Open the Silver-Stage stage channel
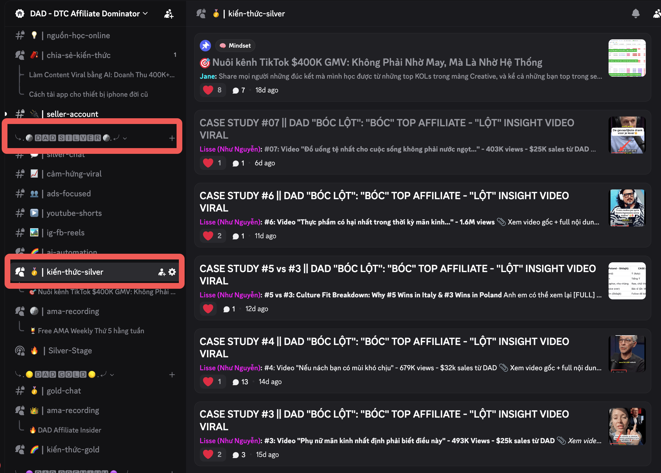 pyautogui.click(x=70, y=351)
